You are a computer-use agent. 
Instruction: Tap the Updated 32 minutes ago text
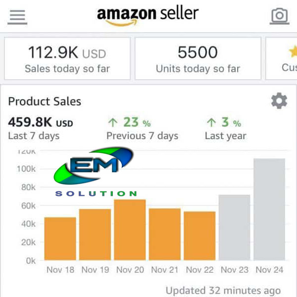pos(223,291)
